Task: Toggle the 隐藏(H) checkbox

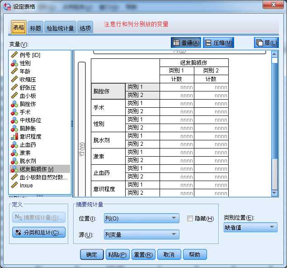Action: coord(190,218)
